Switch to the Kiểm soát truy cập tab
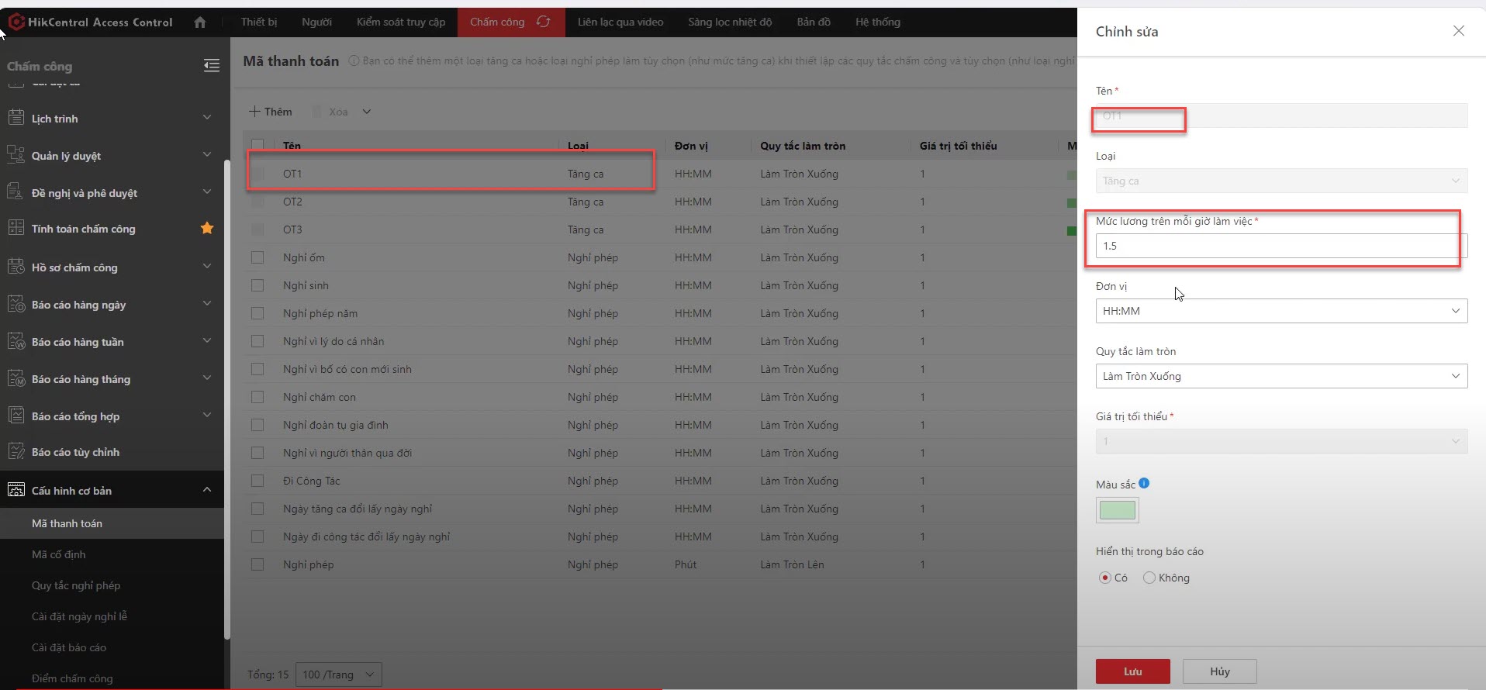This screenshot has width=1486, height=690. coord(401,22)
